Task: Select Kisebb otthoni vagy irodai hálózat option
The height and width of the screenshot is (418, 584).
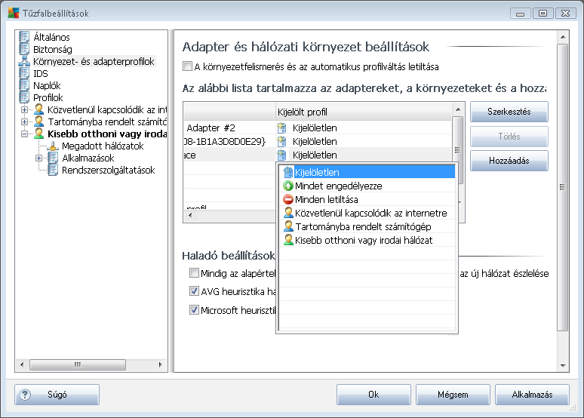Action: [367, 239]
